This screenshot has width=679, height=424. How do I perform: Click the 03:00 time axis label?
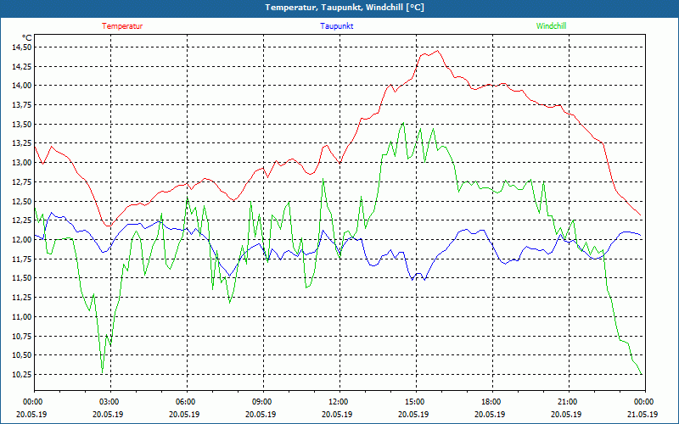click(x=110, y=402)
